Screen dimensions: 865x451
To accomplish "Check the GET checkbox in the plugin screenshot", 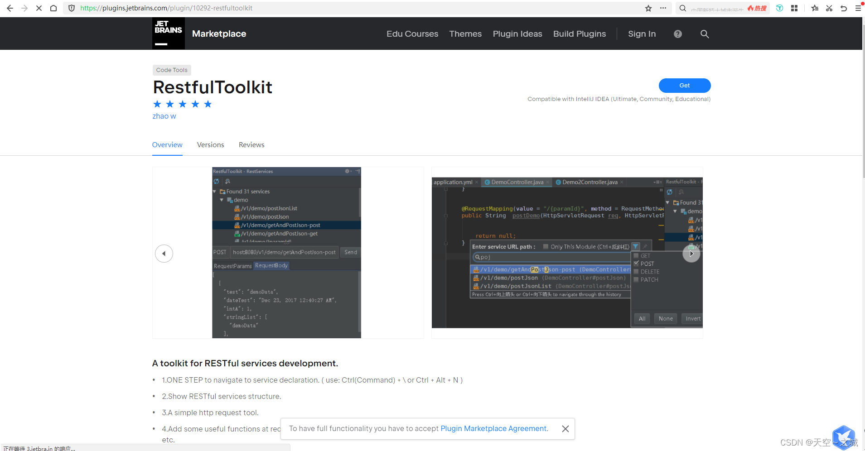I will 636,255.
